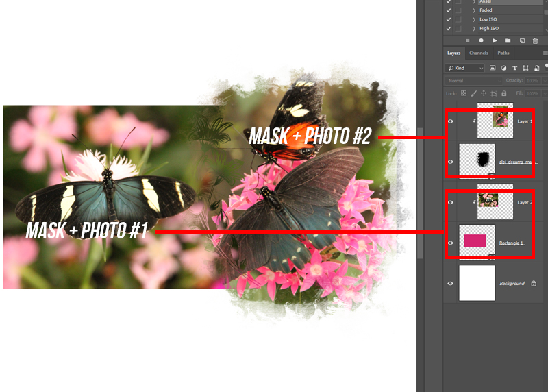Image resolution: width=548 pixels, height=392 pixels.
Task: Click the canvas vertical scrollbar
Action: (421, 193)
